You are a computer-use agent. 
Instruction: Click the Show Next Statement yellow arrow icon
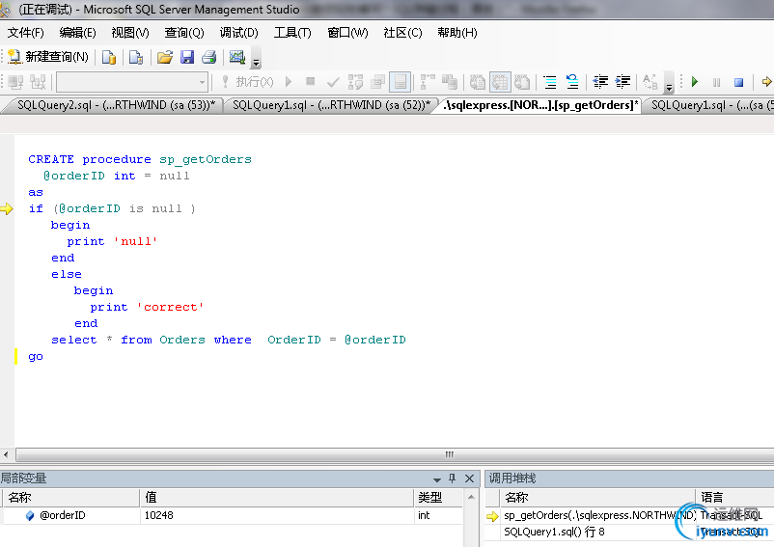[x=766, y=82]
